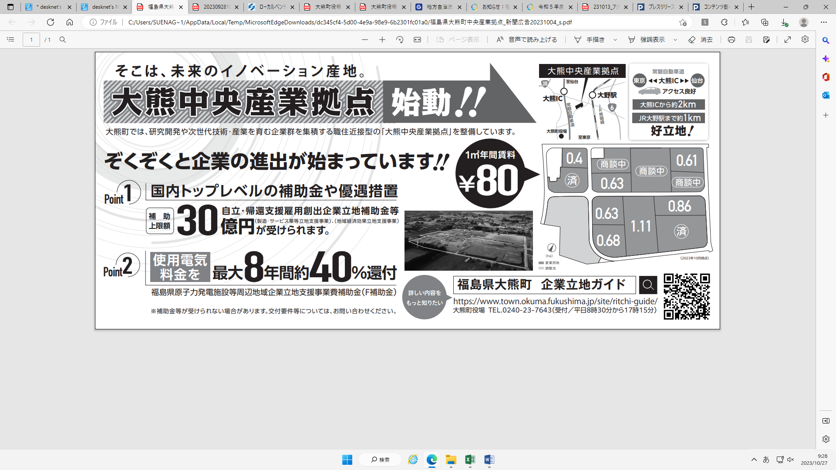Open Excel from the taskbar
This screenshot has width=836, height=470.
click(470, 460)
